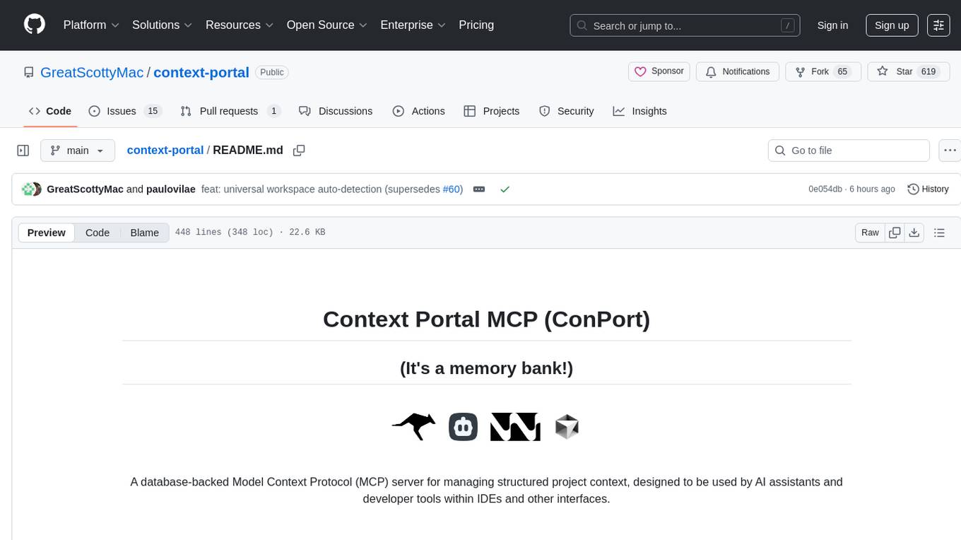Screen dimensions: 961x540
Task: Click the robot face logo image
Action: pos(464,427)
